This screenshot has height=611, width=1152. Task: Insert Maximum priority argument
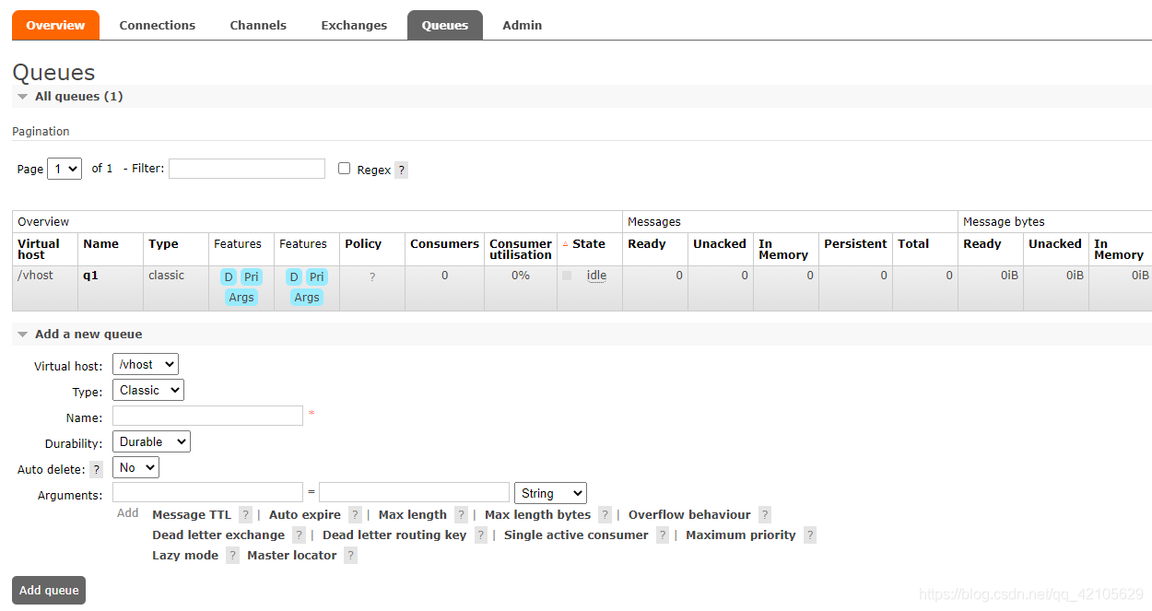tap(741, 535)
